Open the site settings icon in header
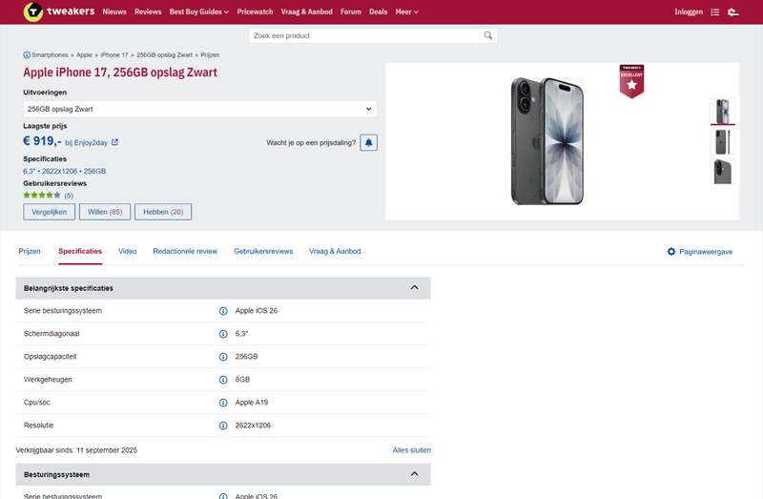The image size is (763, 499). click(732, 12)
